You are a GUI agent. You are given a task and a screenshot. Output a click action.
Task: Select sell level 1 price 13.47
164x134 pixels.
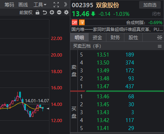tap(103, 86)
